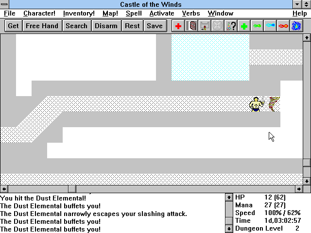Image resolution: width=311 pixels, height=233 pixels.
Task: Open the Spell menu
Action: tap(134, 14)
